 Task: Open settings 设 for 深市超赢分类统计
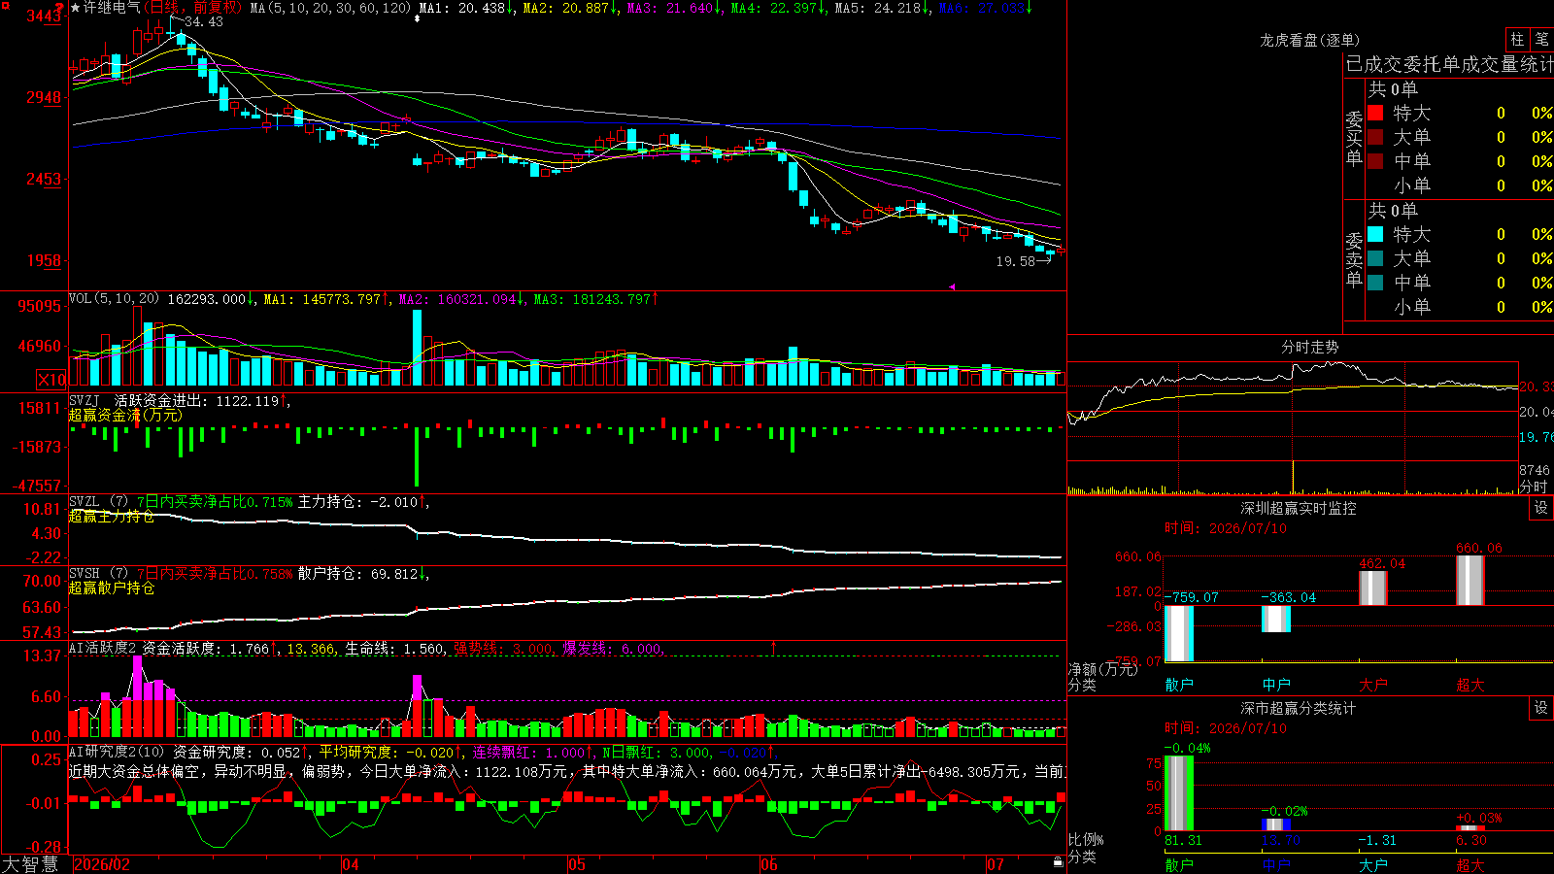[1541, 708]
